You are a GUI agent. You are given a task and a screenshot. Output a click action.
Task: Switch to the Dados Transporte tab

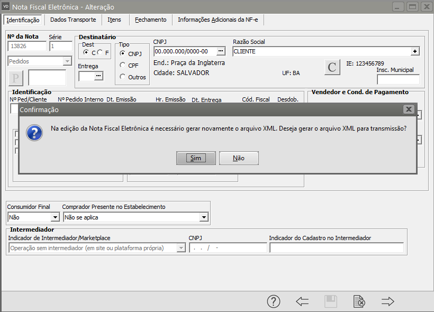click(x=73, y=20)
